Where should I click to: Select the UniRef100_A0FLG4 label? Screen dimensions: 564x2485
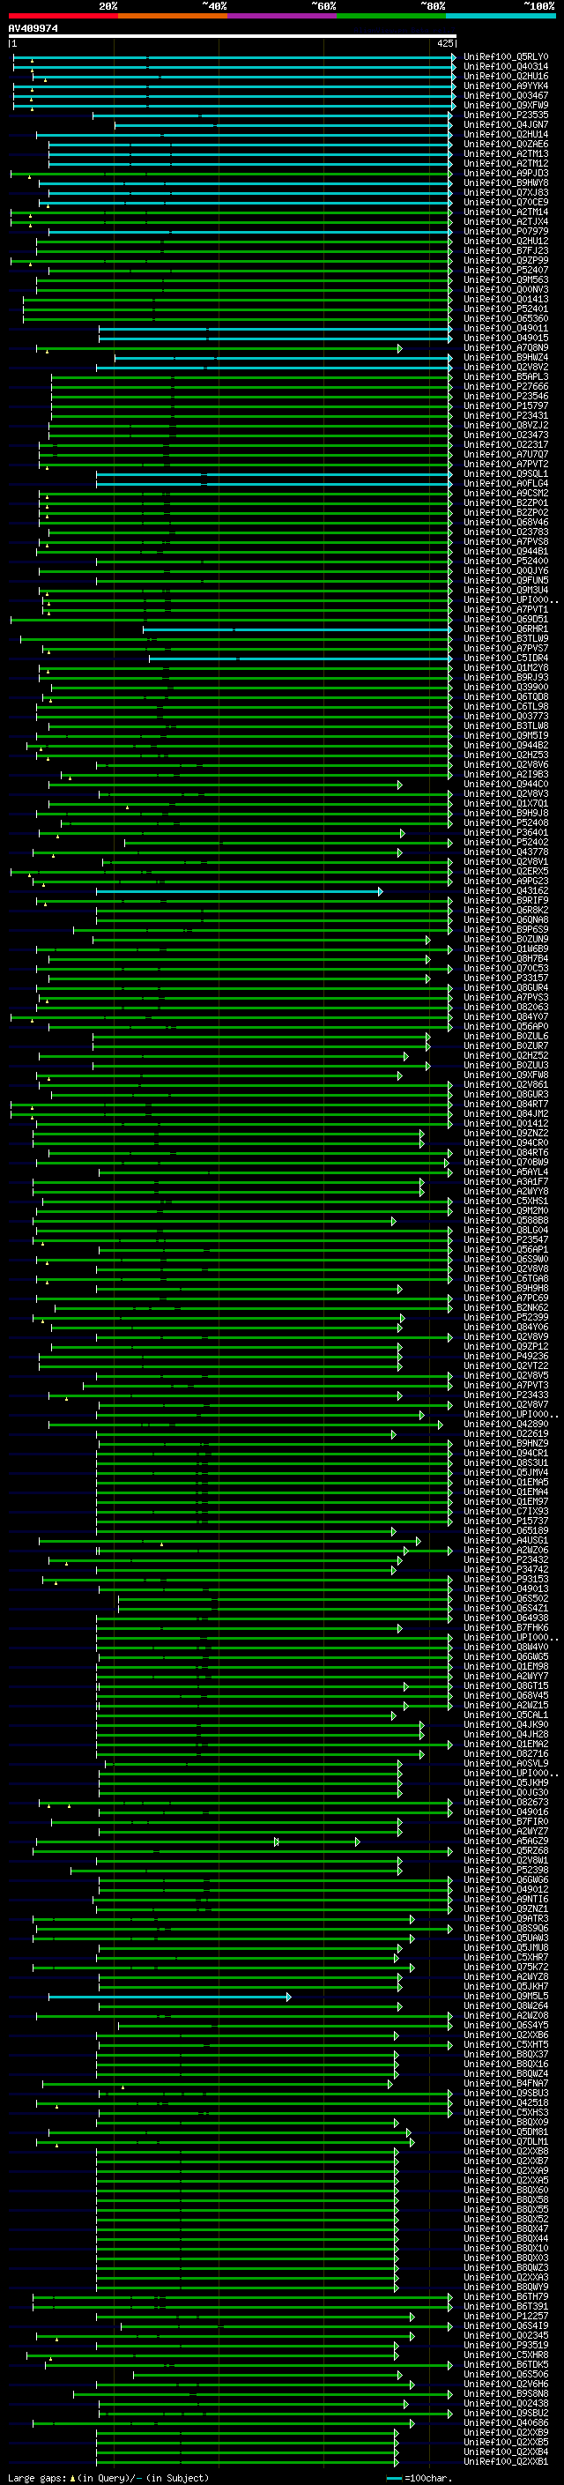point(506,484)
